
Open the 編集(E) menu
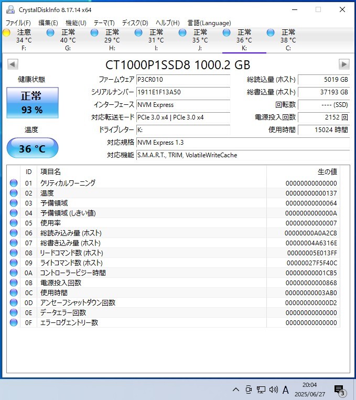tap(48, 23)
